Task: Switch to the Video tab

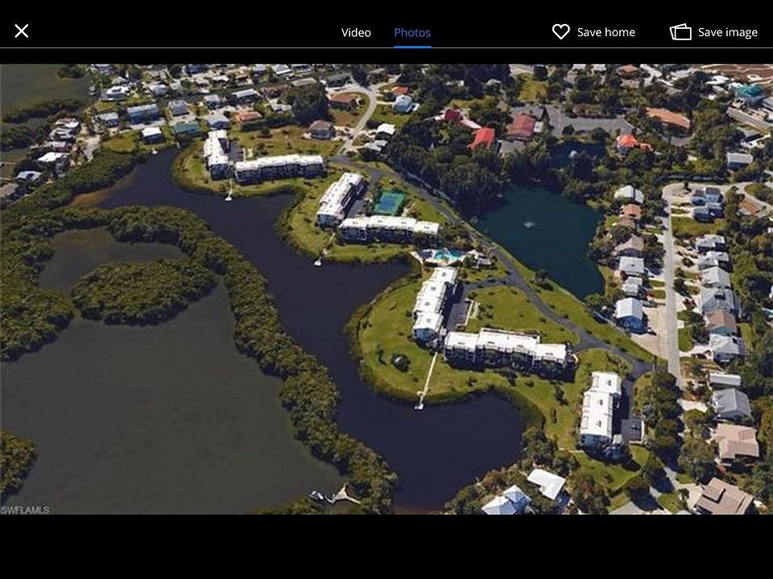Action: pos(356,32)
